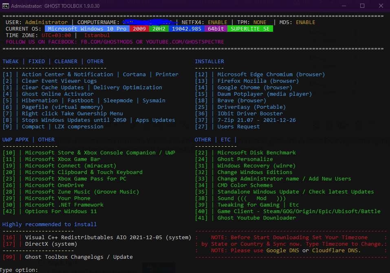390x273 pixels.
Task: Click 'Microsoft Your Phone' entry
Action: tap(58, 198)
